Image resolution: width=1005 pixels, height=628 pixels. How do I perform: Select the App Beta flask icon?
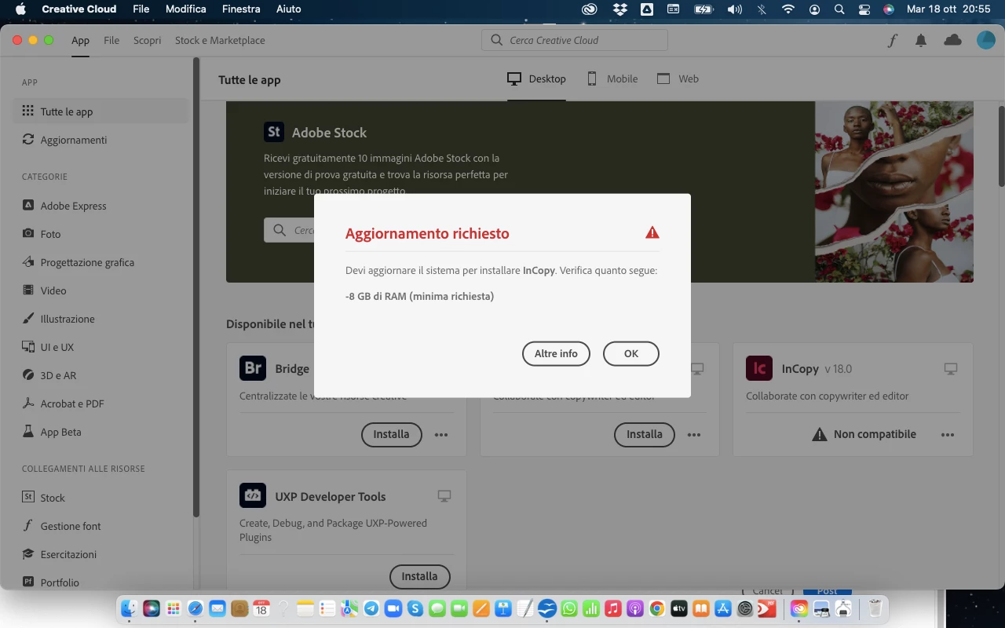pyautogui.click(x=28, y=432)
